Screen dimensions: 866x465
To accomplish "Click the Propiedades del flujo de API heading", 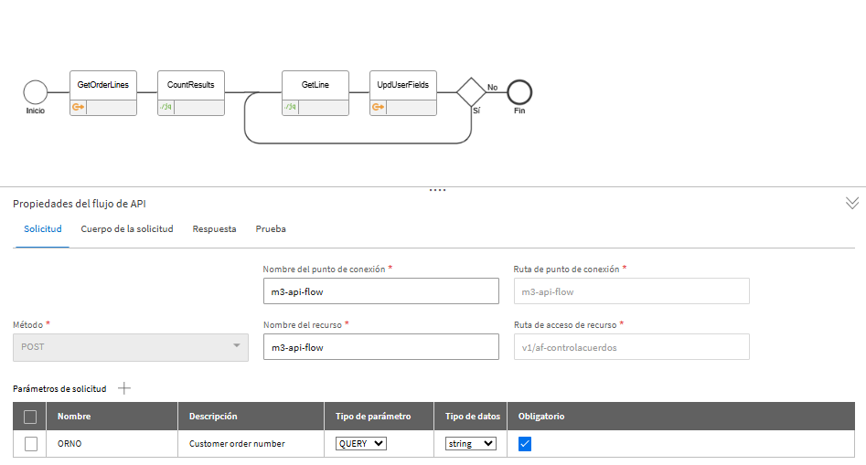I will coord(80,204).
